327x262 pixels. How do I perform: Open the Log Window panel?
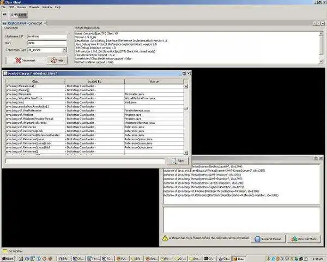pos(13,251)
